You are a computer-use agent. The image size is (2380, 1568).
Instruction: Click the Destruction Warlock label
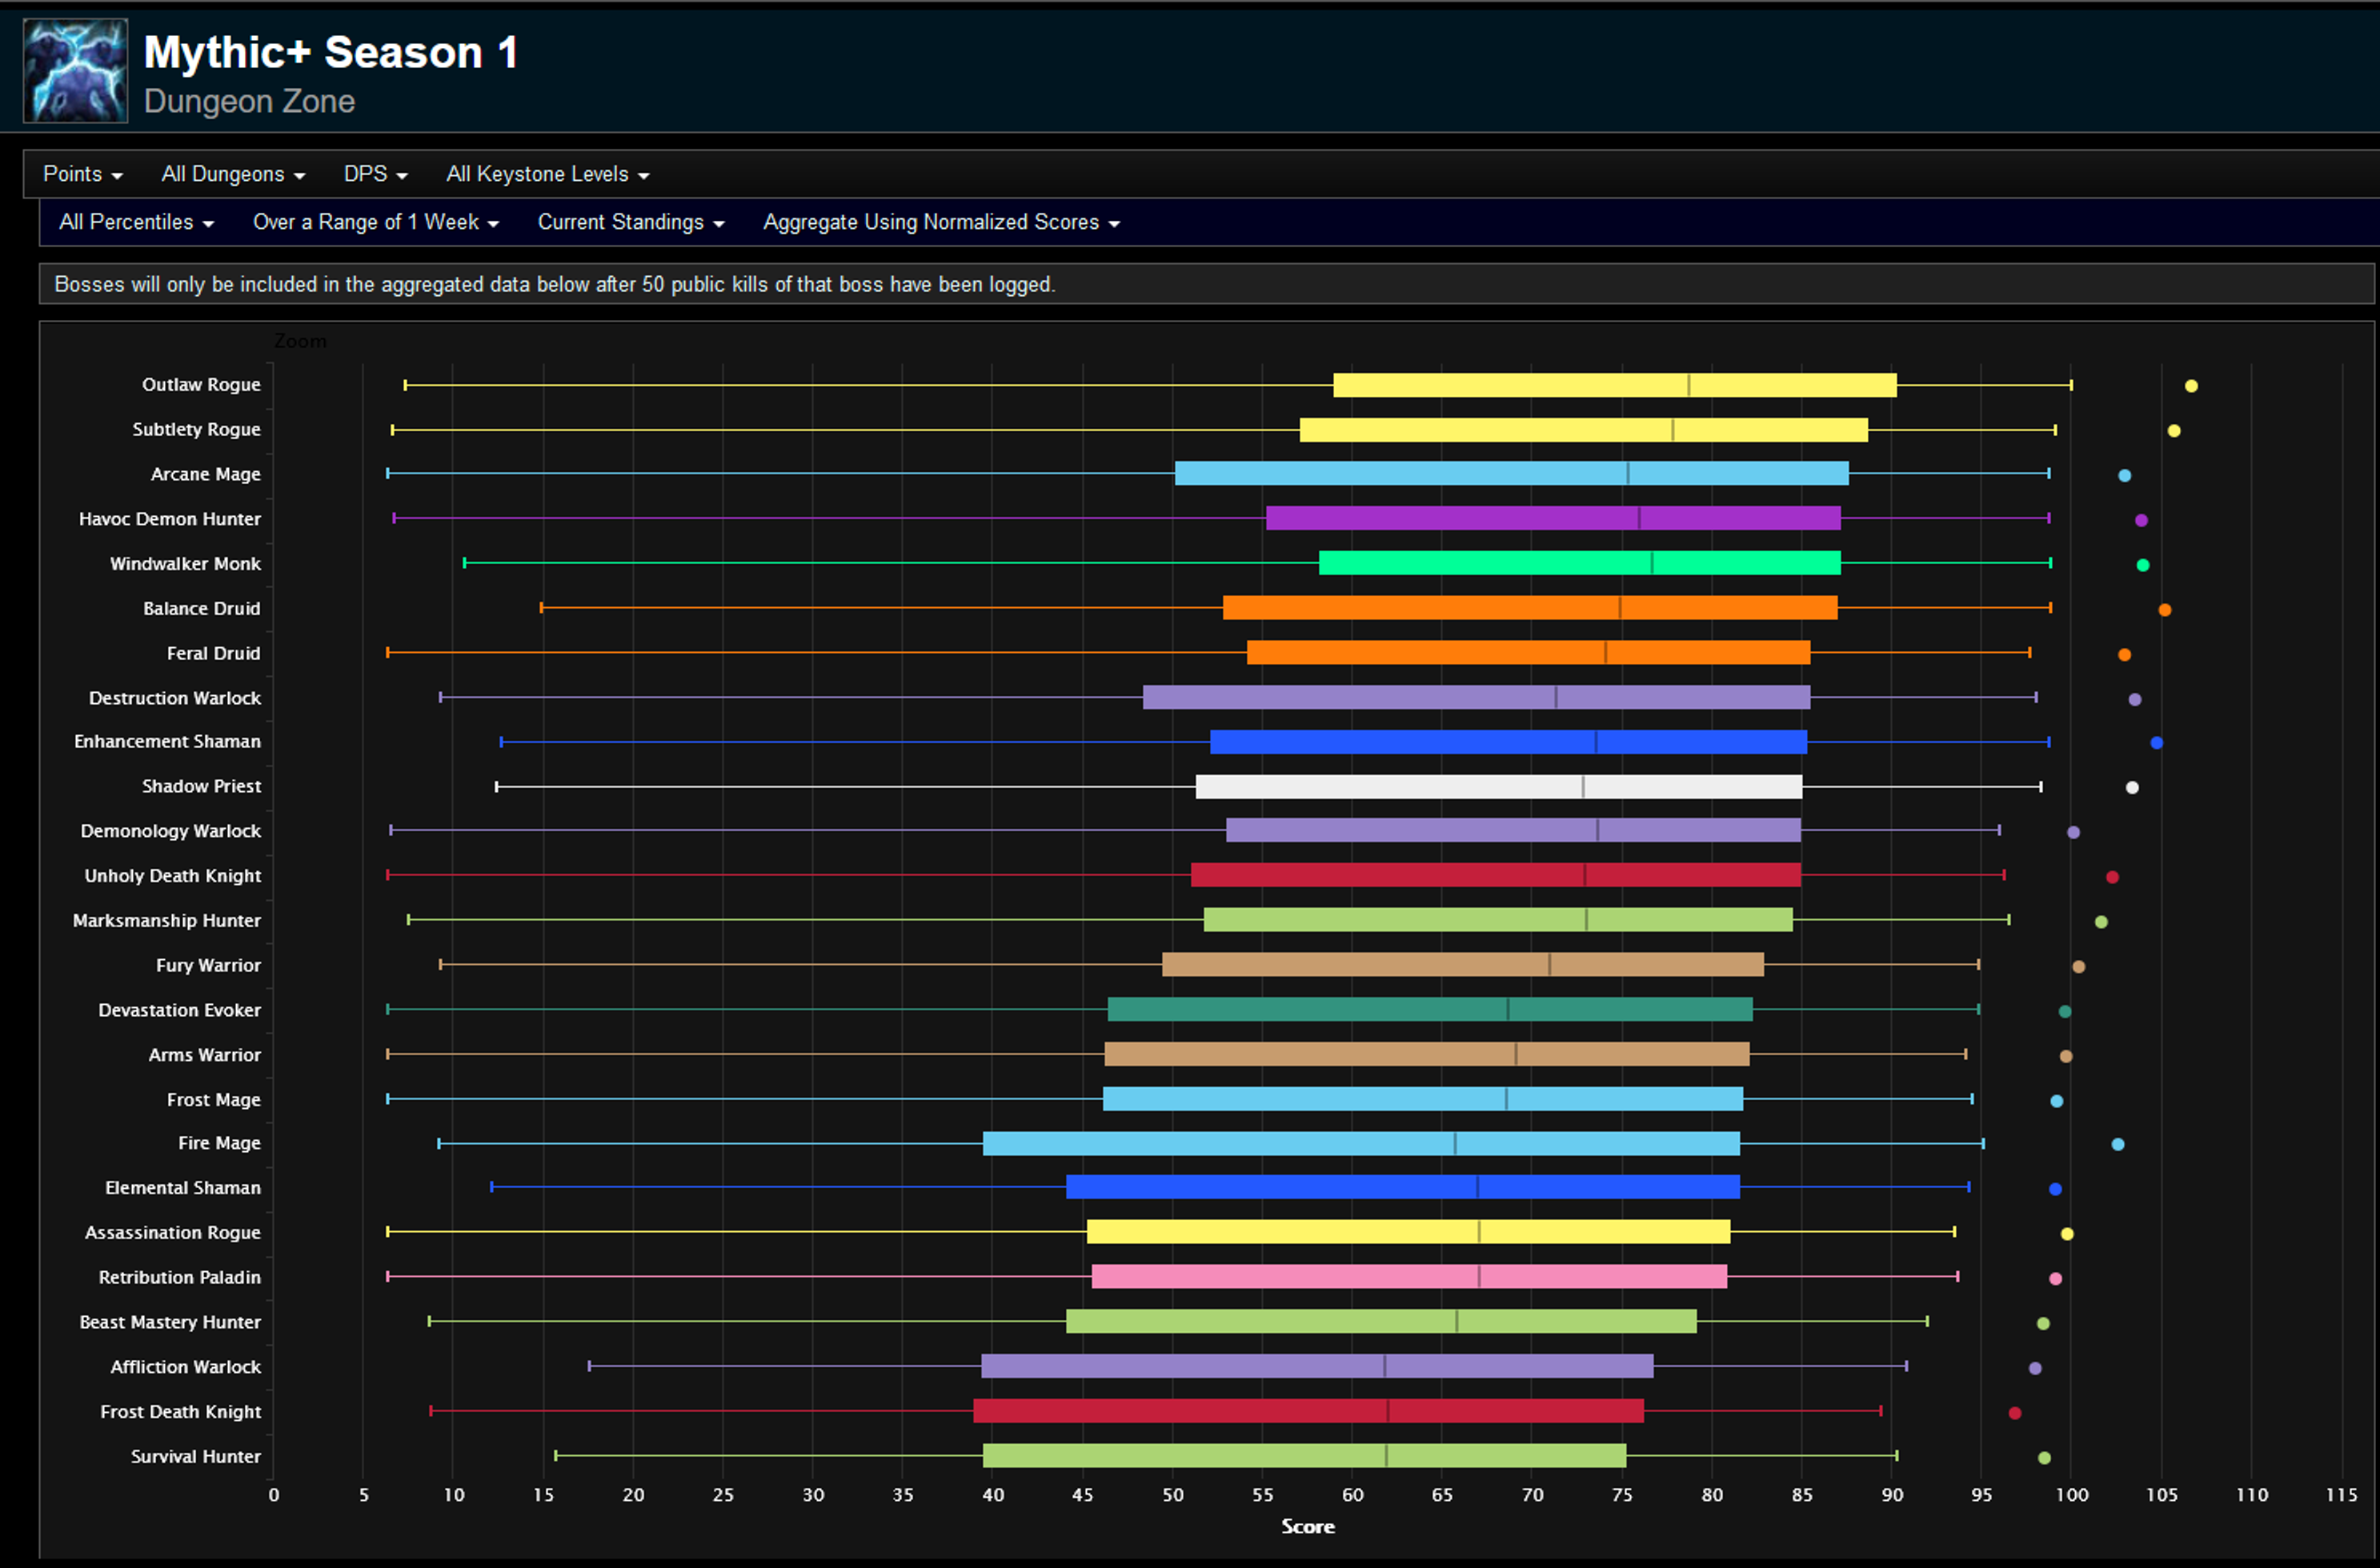[175, 698]
